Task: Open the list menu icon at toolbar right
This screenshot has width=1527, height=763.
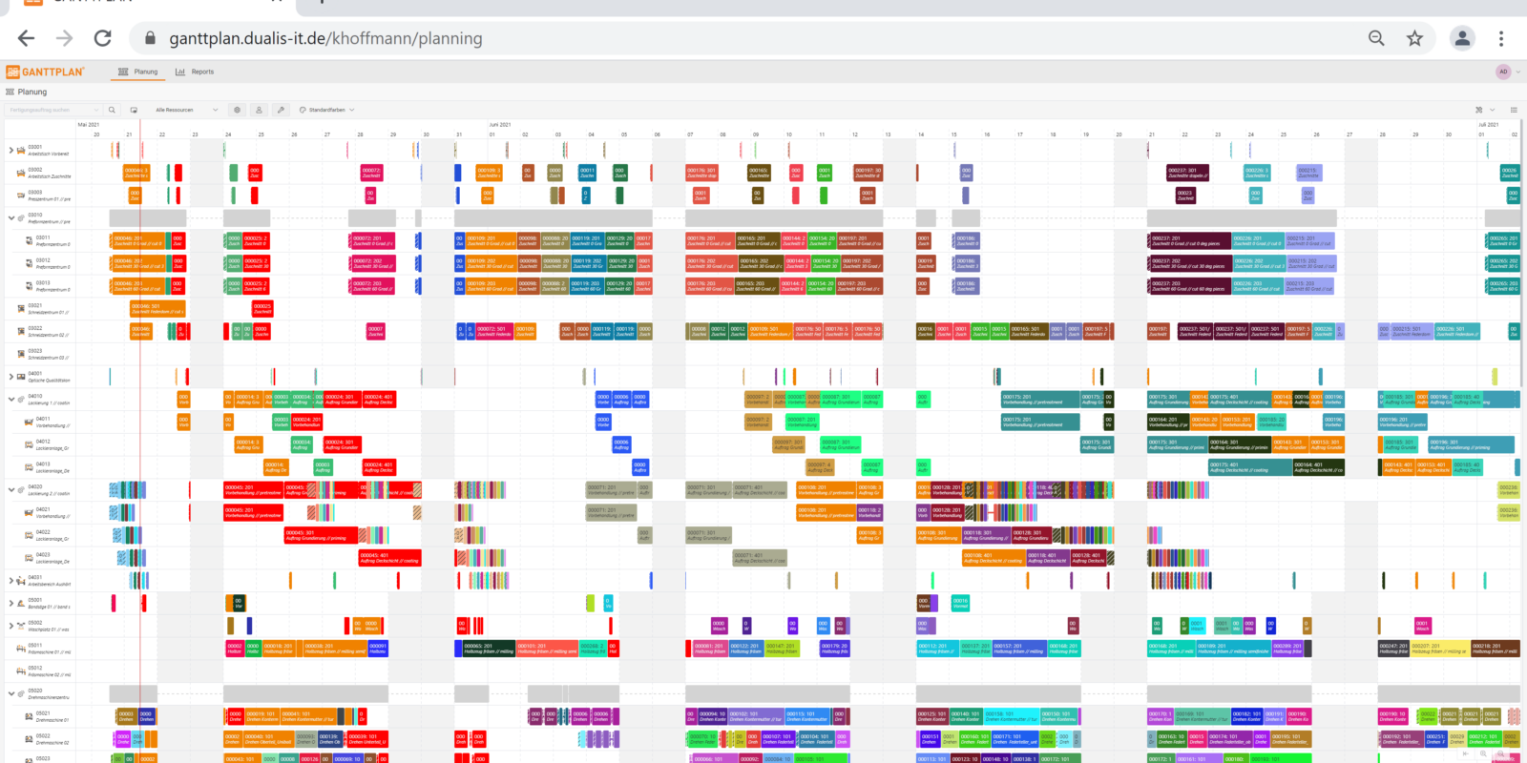Action: click(1514, 110)
